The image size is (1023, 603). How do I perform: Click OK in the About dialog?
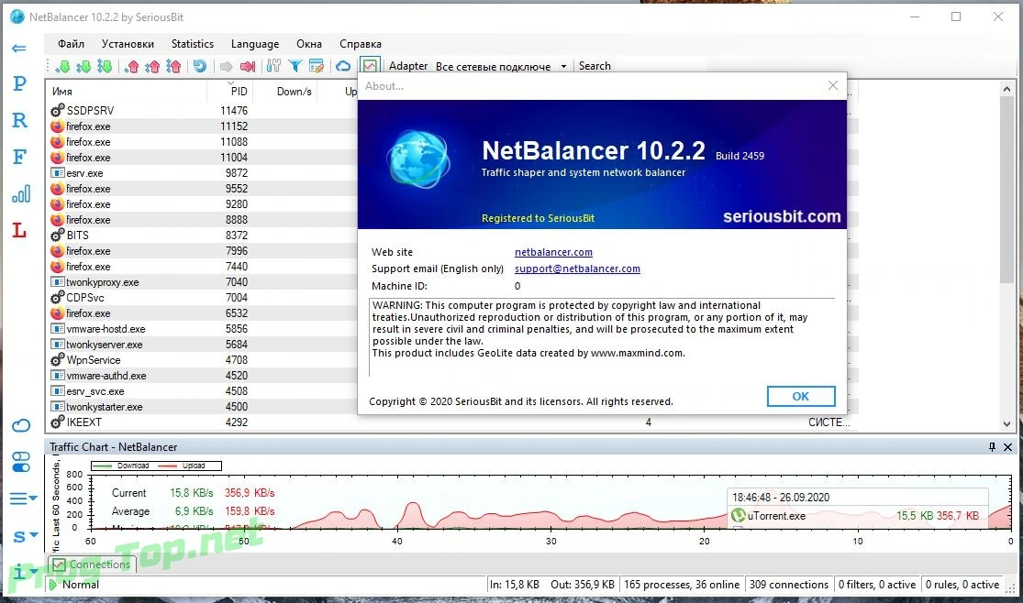801,397
